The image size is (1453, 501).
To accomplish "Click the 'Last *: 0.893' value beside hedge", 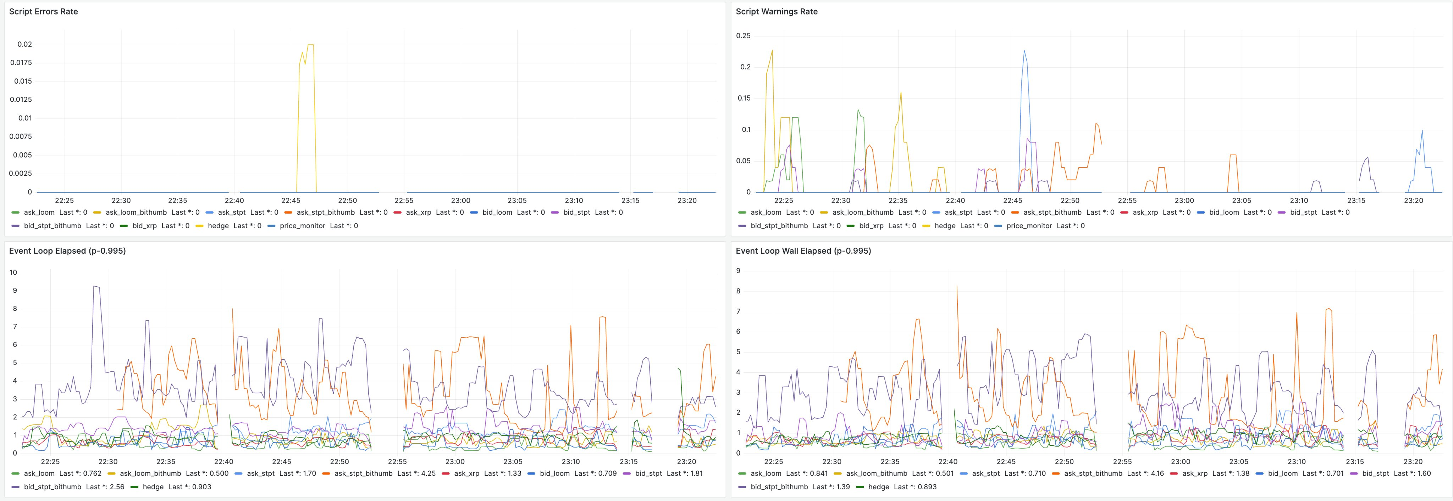I will (x=916, y=487).
